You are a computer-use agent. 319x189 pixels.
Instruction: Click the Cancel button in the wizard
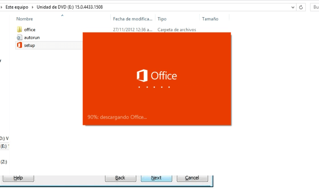coord(192,178)
